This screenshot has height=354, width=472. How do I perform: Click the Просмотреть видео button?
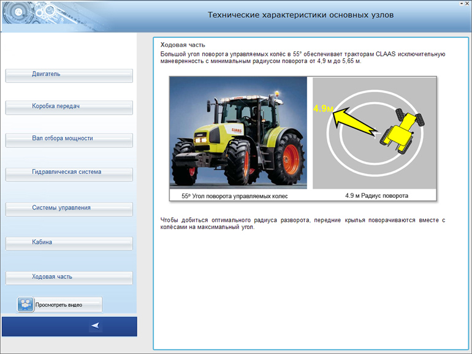pyautogui.click(x=59, y=304)
